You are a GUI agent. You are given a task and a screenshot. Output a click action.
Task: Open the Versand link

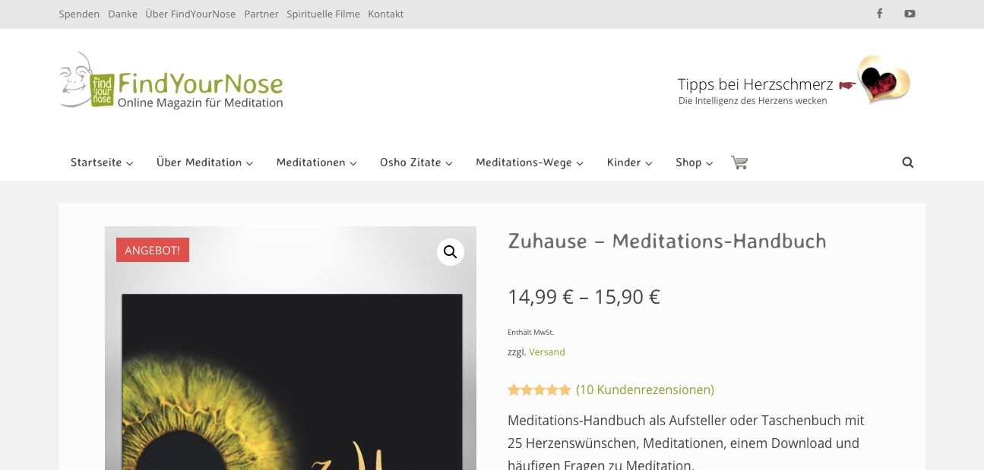[x=547, y=352]
